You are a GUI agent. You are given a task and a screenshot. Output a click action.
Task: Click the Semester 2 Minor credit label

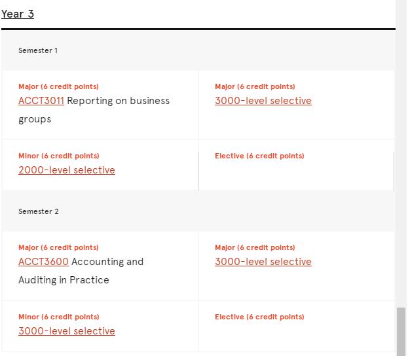pos(59,317)
